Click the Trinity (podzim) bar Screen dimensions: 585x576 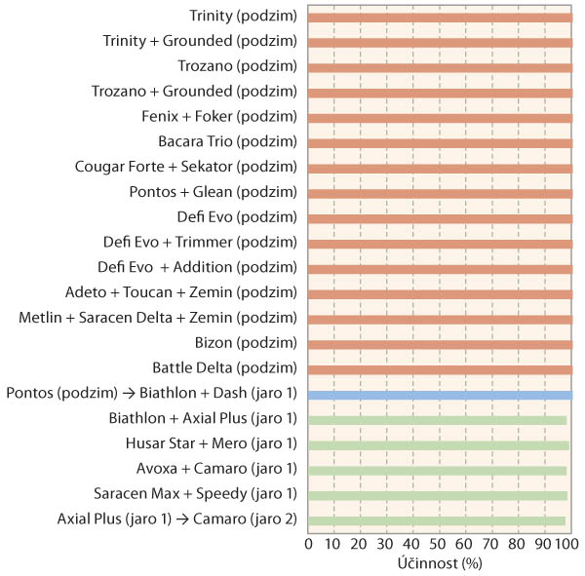(x=439, y=17)
